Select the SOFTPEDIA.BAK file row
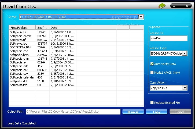Image resolution: width=195 pixels, height=129 pixels. [76, 47]
